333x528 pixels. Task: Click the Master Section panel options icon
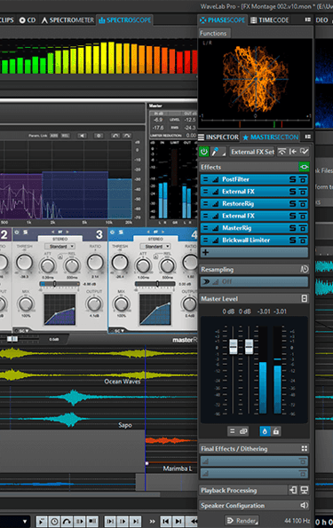[x=308, y=137]
